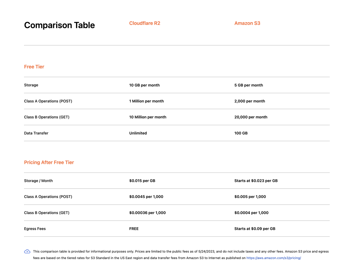This screenshot has height=270, width=348.
Task: Click the "10 GB per month" cell
Action: tap(144, 85)
